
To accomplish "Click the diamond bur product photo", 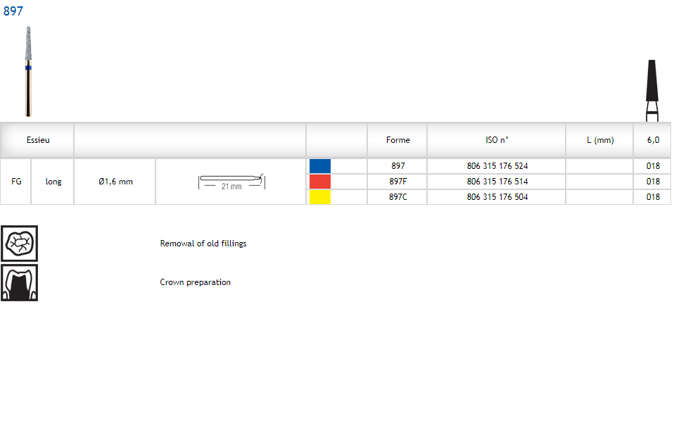I will [28, 70].
